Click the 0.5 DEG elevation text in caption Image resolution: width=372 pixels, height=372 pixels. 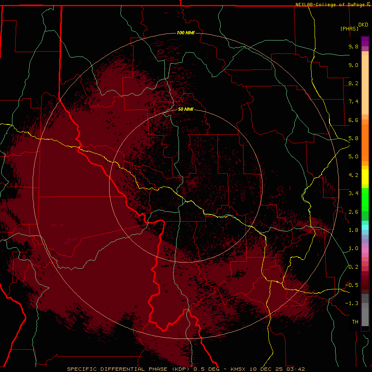point(206,369)
